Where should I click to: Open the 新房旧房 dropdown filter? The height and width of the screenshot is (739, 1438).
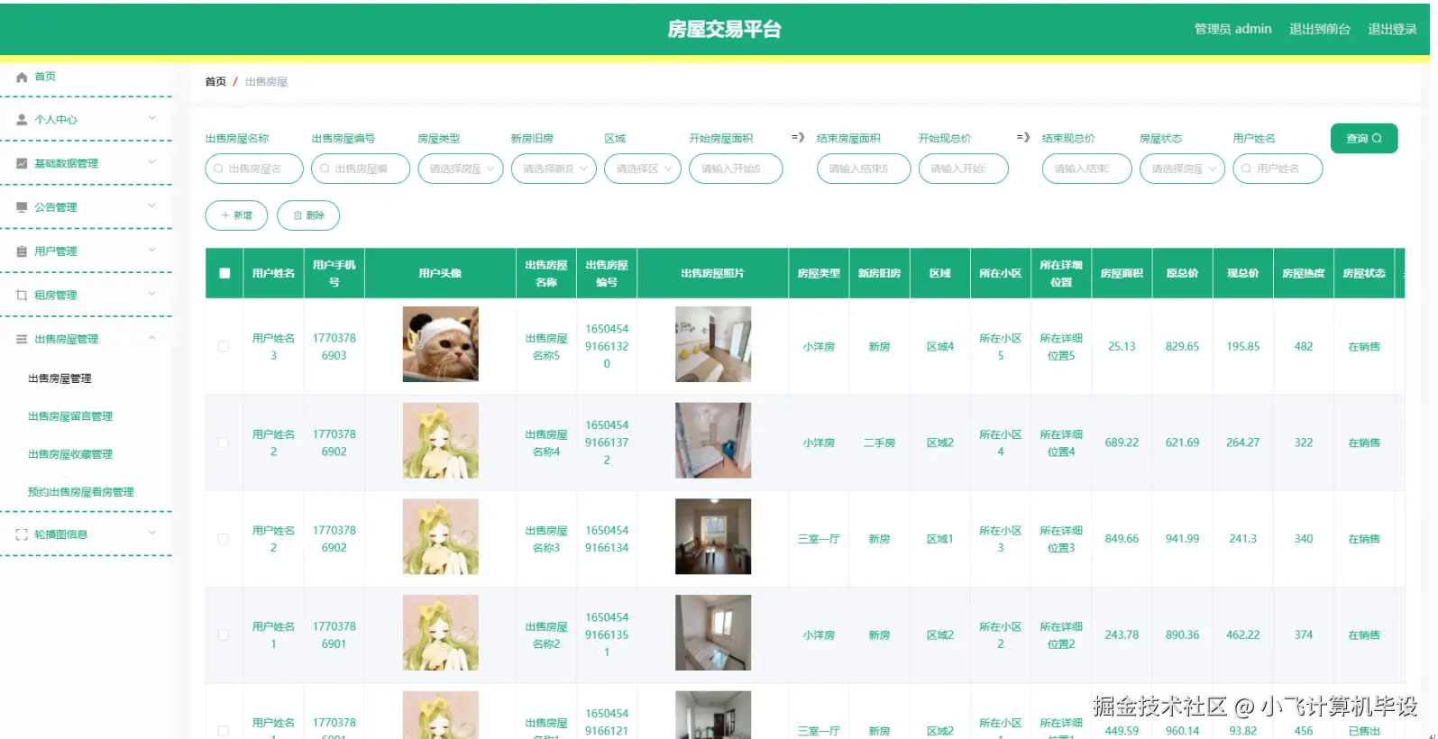pos(554,169)
